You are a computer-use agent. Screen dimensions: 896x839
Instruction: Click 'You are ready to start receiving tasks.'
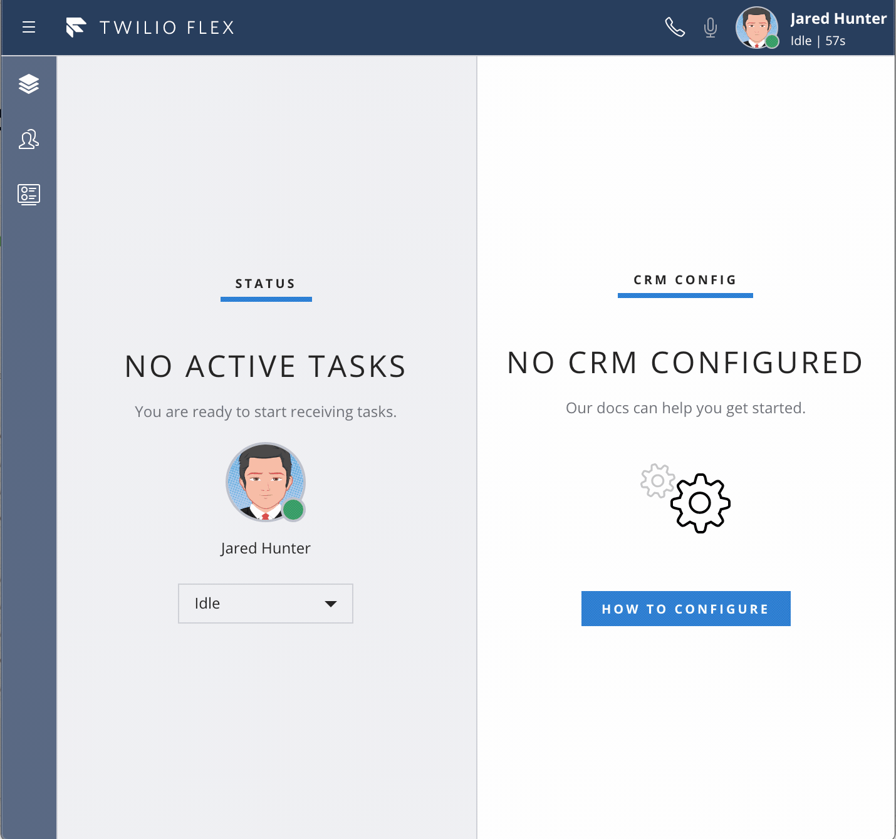[266, 412]
